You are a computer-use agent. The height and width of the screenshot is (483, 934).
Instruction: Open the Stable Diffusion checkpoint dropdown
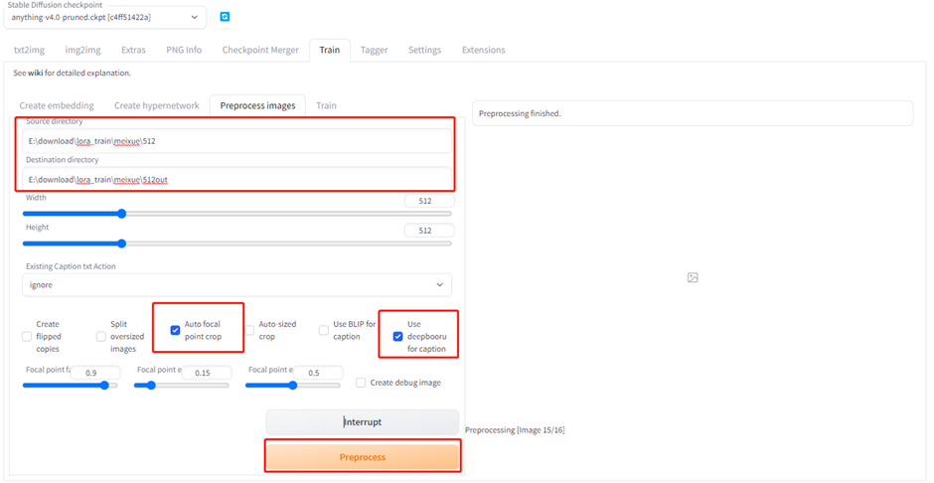105,17
